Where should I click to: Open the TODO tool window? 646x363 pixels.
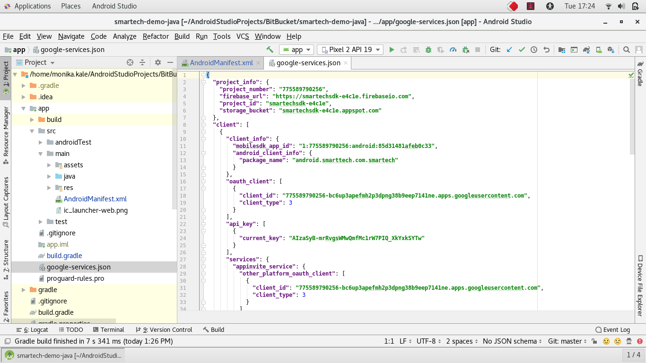(70, 329)
